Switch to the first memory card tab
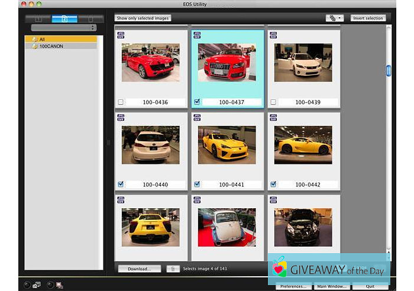 point(38,19)
